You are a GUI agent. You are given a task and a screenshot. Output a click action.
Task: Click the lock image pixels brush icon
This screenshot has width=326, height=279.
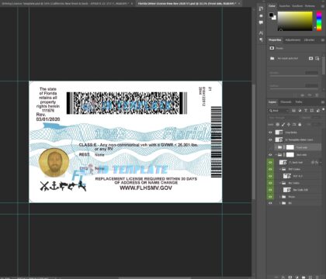coord(283,125)
